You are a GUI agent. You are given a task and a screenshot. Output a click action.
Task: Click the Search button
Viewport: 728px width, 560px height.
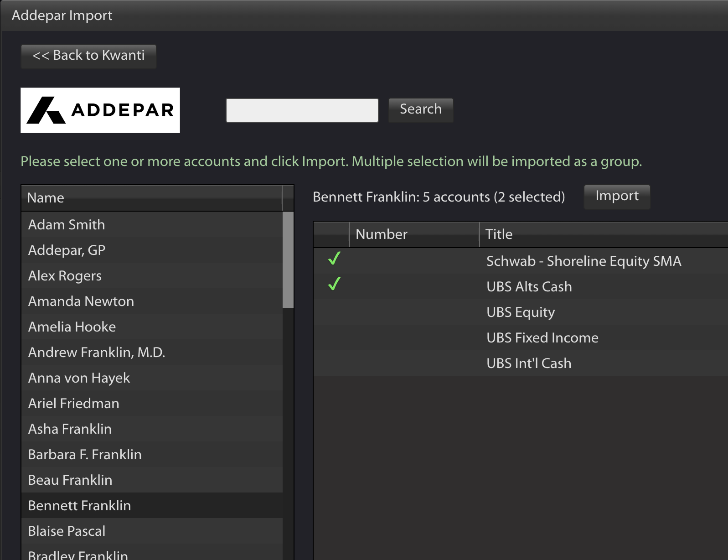(x=421, y=110)
